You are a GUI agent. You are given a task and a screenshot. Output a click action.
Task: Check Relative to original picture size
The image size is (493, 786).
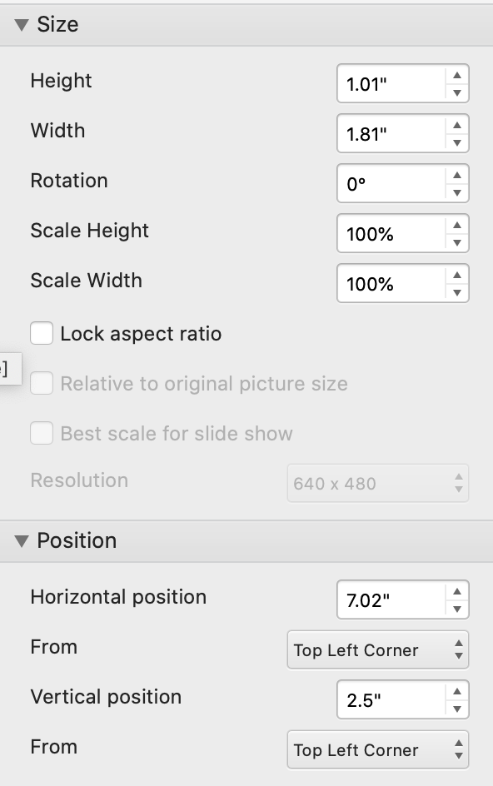coord(41,382)
